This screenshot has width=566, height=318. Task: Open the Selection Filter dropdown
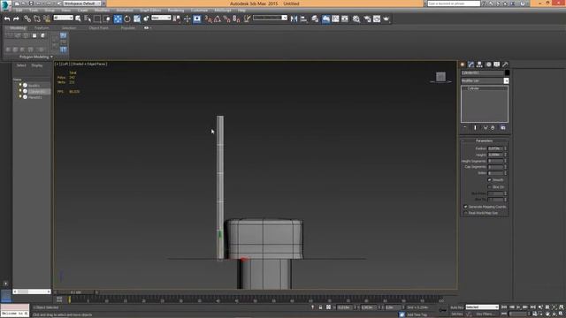tap(63, 18)
